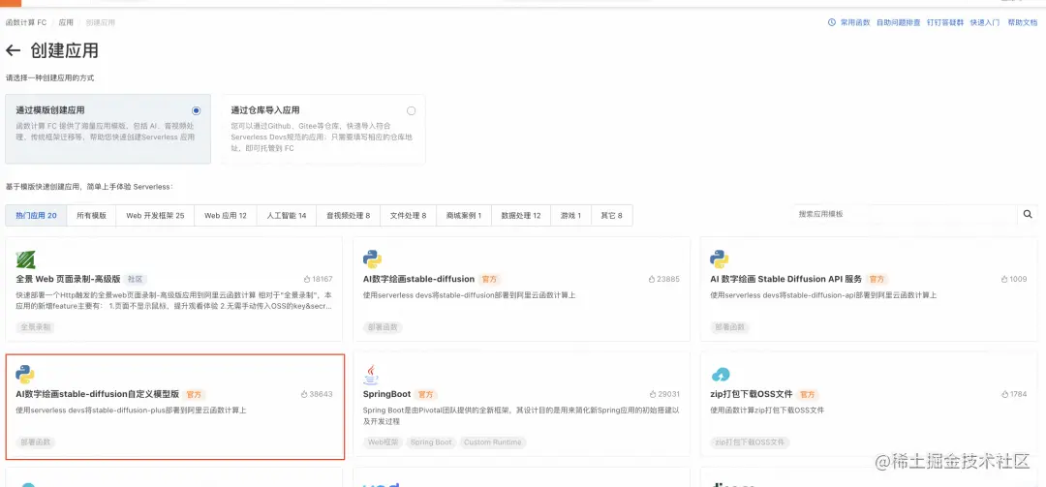This screenshot has width=1046, height=487.
Task: Click the 通过模版创建应用 option heading
Action: point(50,110)
